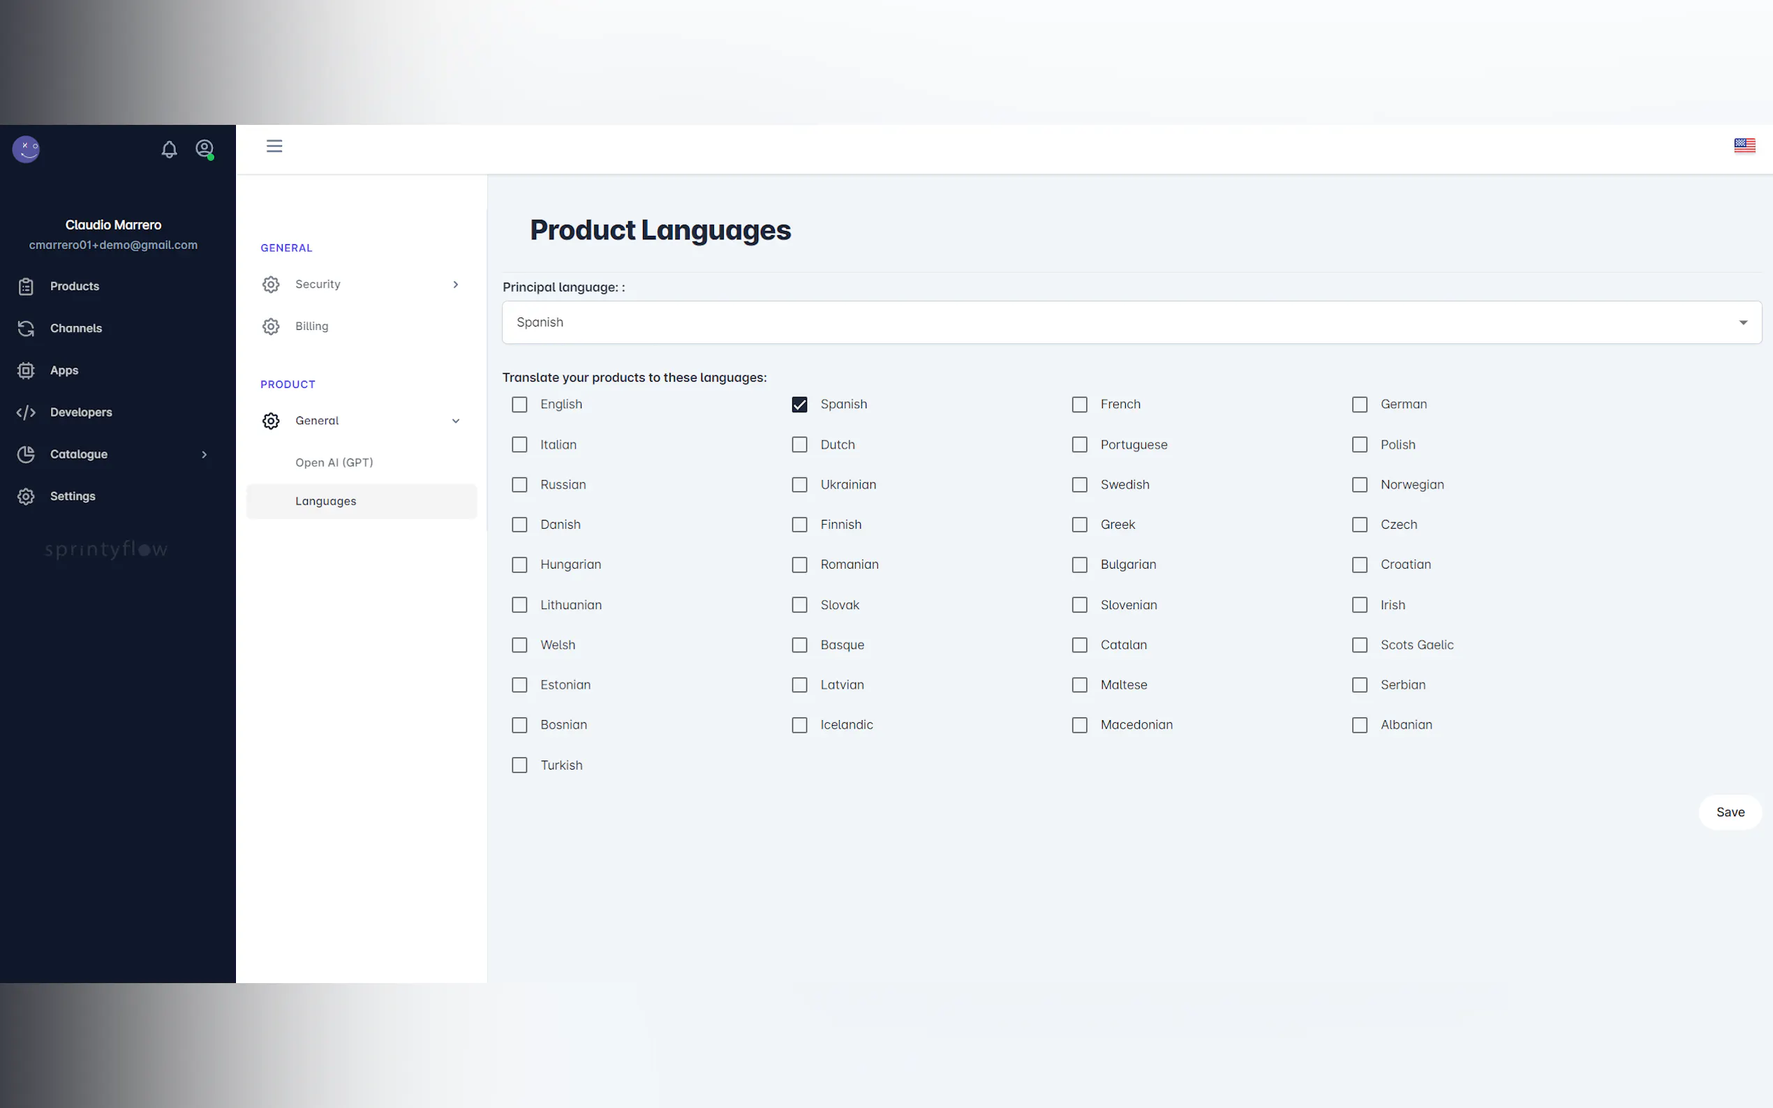Click the hamburger menu icon
Viewport: 1773px width, 1108px height.
click(x=274, y=147)
